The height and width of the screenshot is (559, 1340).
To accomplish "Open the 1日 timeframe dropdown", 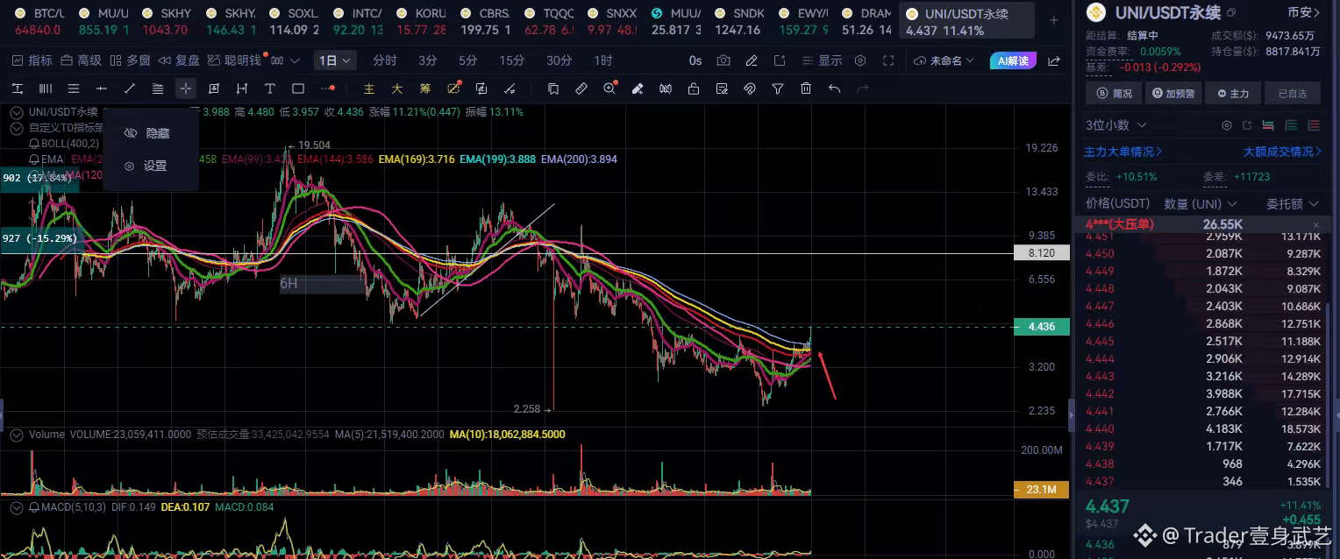I will [336, 60].
